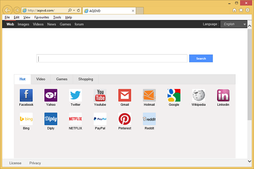Open the Youtube shortcut icon
Screen dimensions: 254x169
tap(100, 95)
